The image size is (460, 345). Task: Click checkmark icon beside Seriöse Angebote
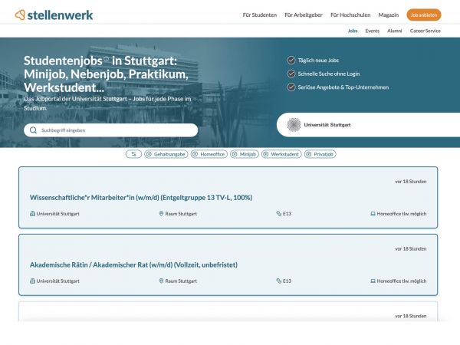(291, 87)
